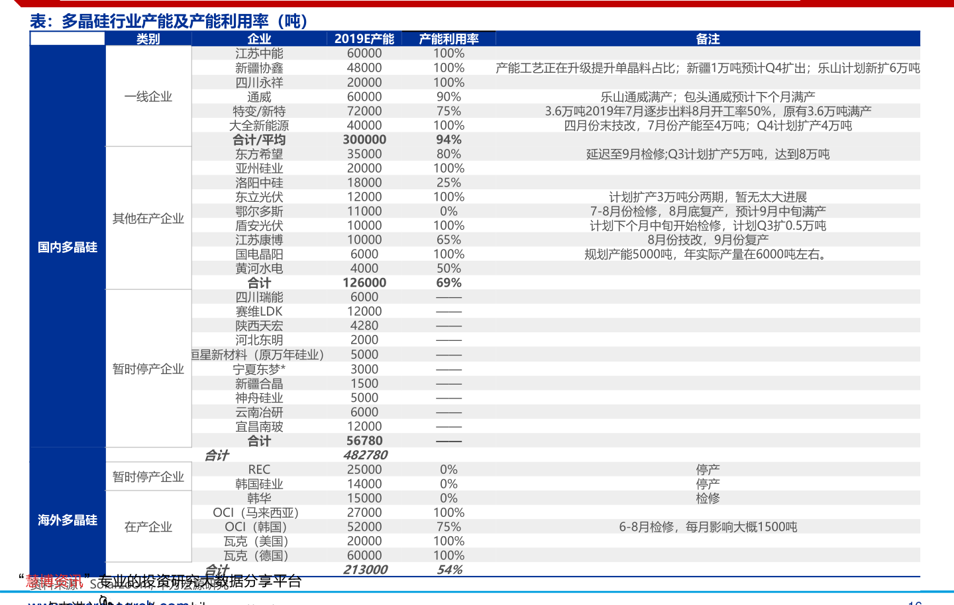The height and width of the screenshot is (605, 954).
Task: Click the 特变/新特 company cell
Action: [259, 111]
